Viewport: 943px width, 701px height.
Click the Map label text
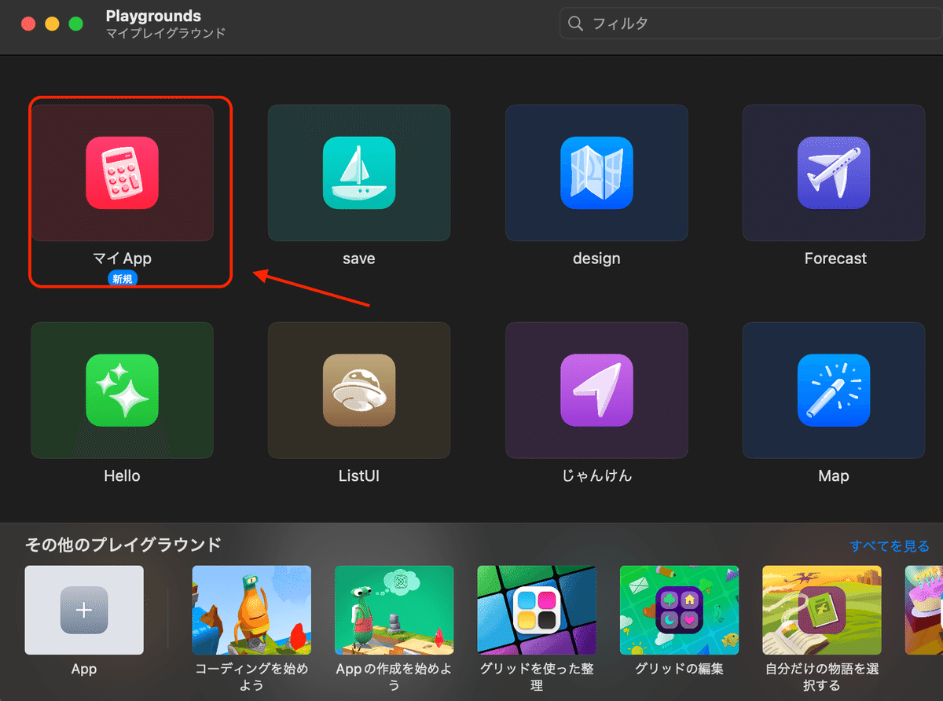coord(834,476)
